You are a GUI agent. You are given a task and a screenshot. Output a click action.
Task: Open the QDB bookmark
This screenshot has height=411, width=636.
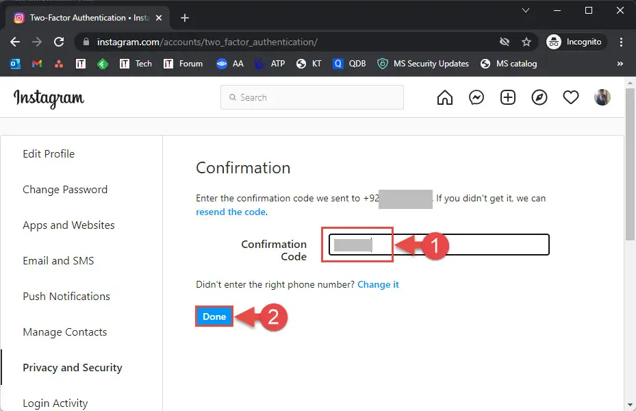(x=349, y=64)
